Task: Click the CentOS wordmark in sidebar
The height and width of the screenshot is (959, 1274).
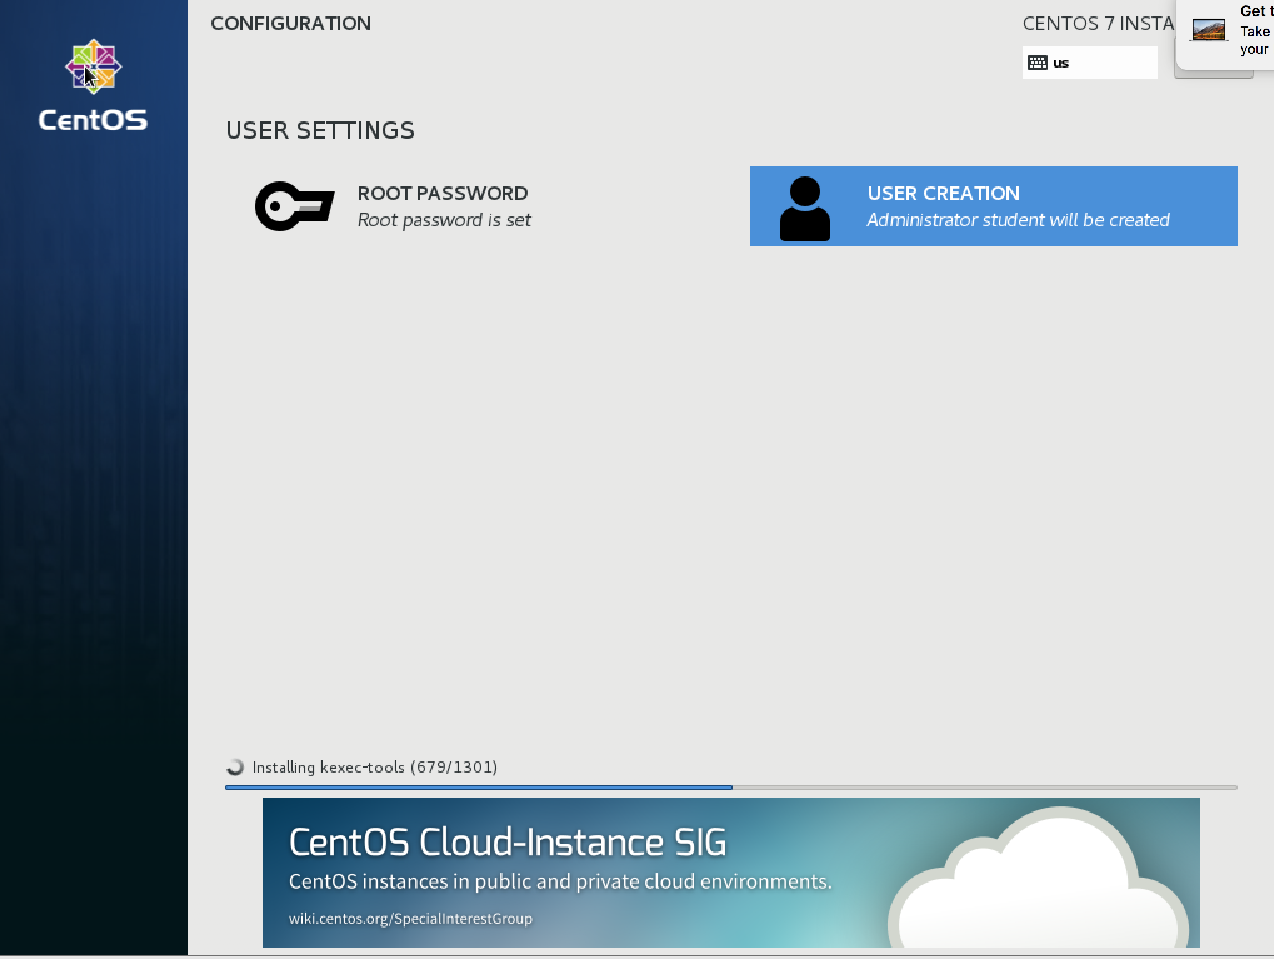Action: pos(93,120)
